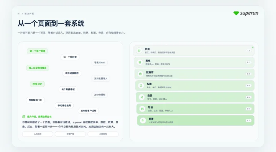Viewport: 276px width, 152px height.
Task: Click the server icon beside 后台
Action: 142,109
